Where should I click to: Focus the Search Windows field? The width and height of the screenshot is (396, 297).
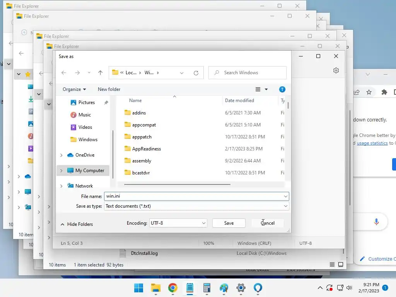(x=247, y=73)
